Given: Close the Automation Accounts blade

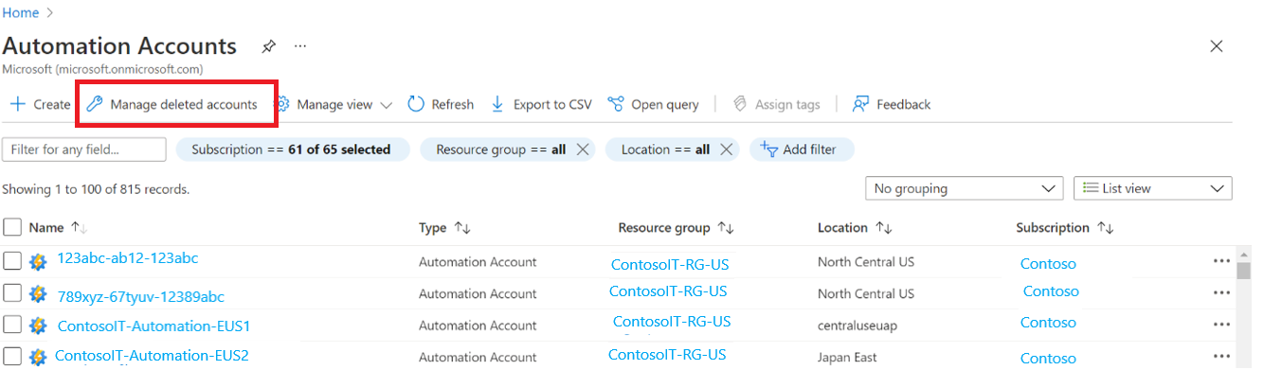Looking at the screenshot, I should (1217, 46).
